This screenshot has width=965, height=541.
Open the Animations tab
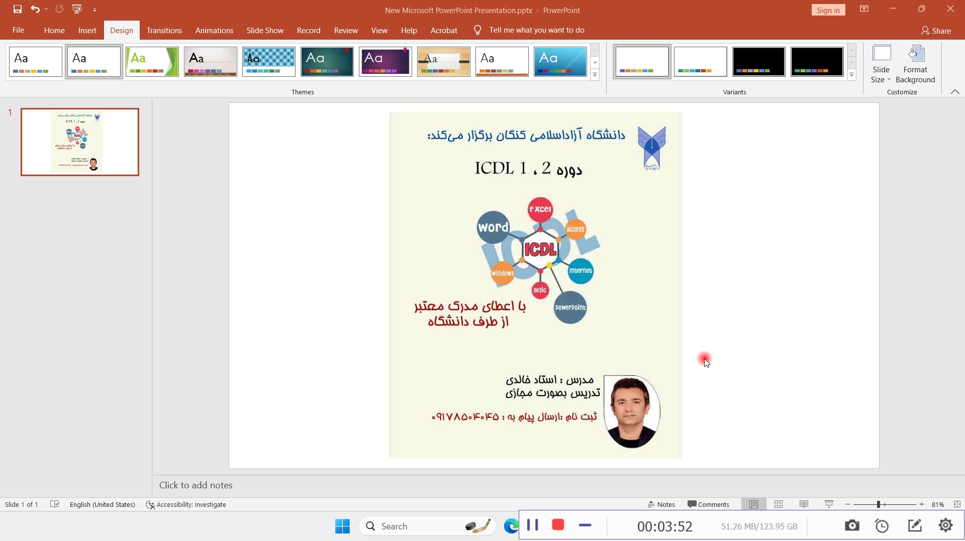[214, 30]
